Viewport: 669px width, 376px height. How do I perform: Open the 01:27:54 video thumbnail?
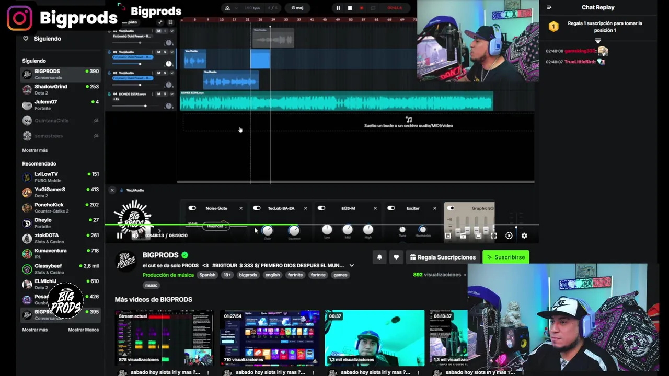point(270,338)
